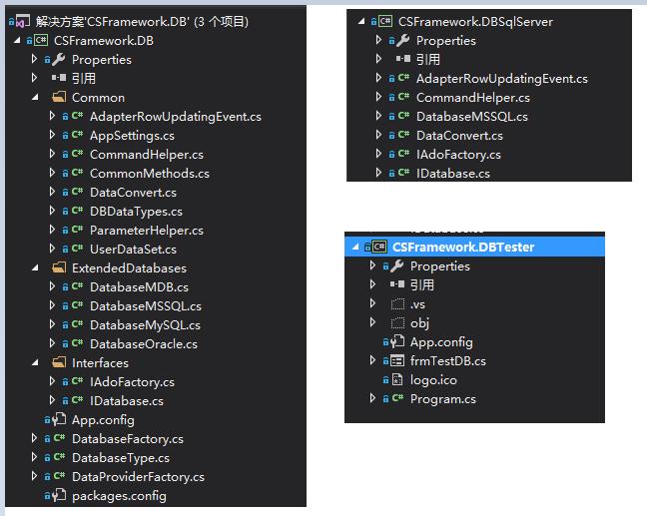Select DataProviderFactory.cs file

[138, 476]
